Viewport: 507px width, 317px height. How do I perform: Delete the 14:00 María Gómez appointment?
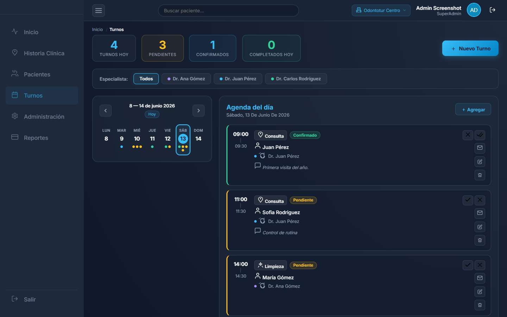(480, 305)
